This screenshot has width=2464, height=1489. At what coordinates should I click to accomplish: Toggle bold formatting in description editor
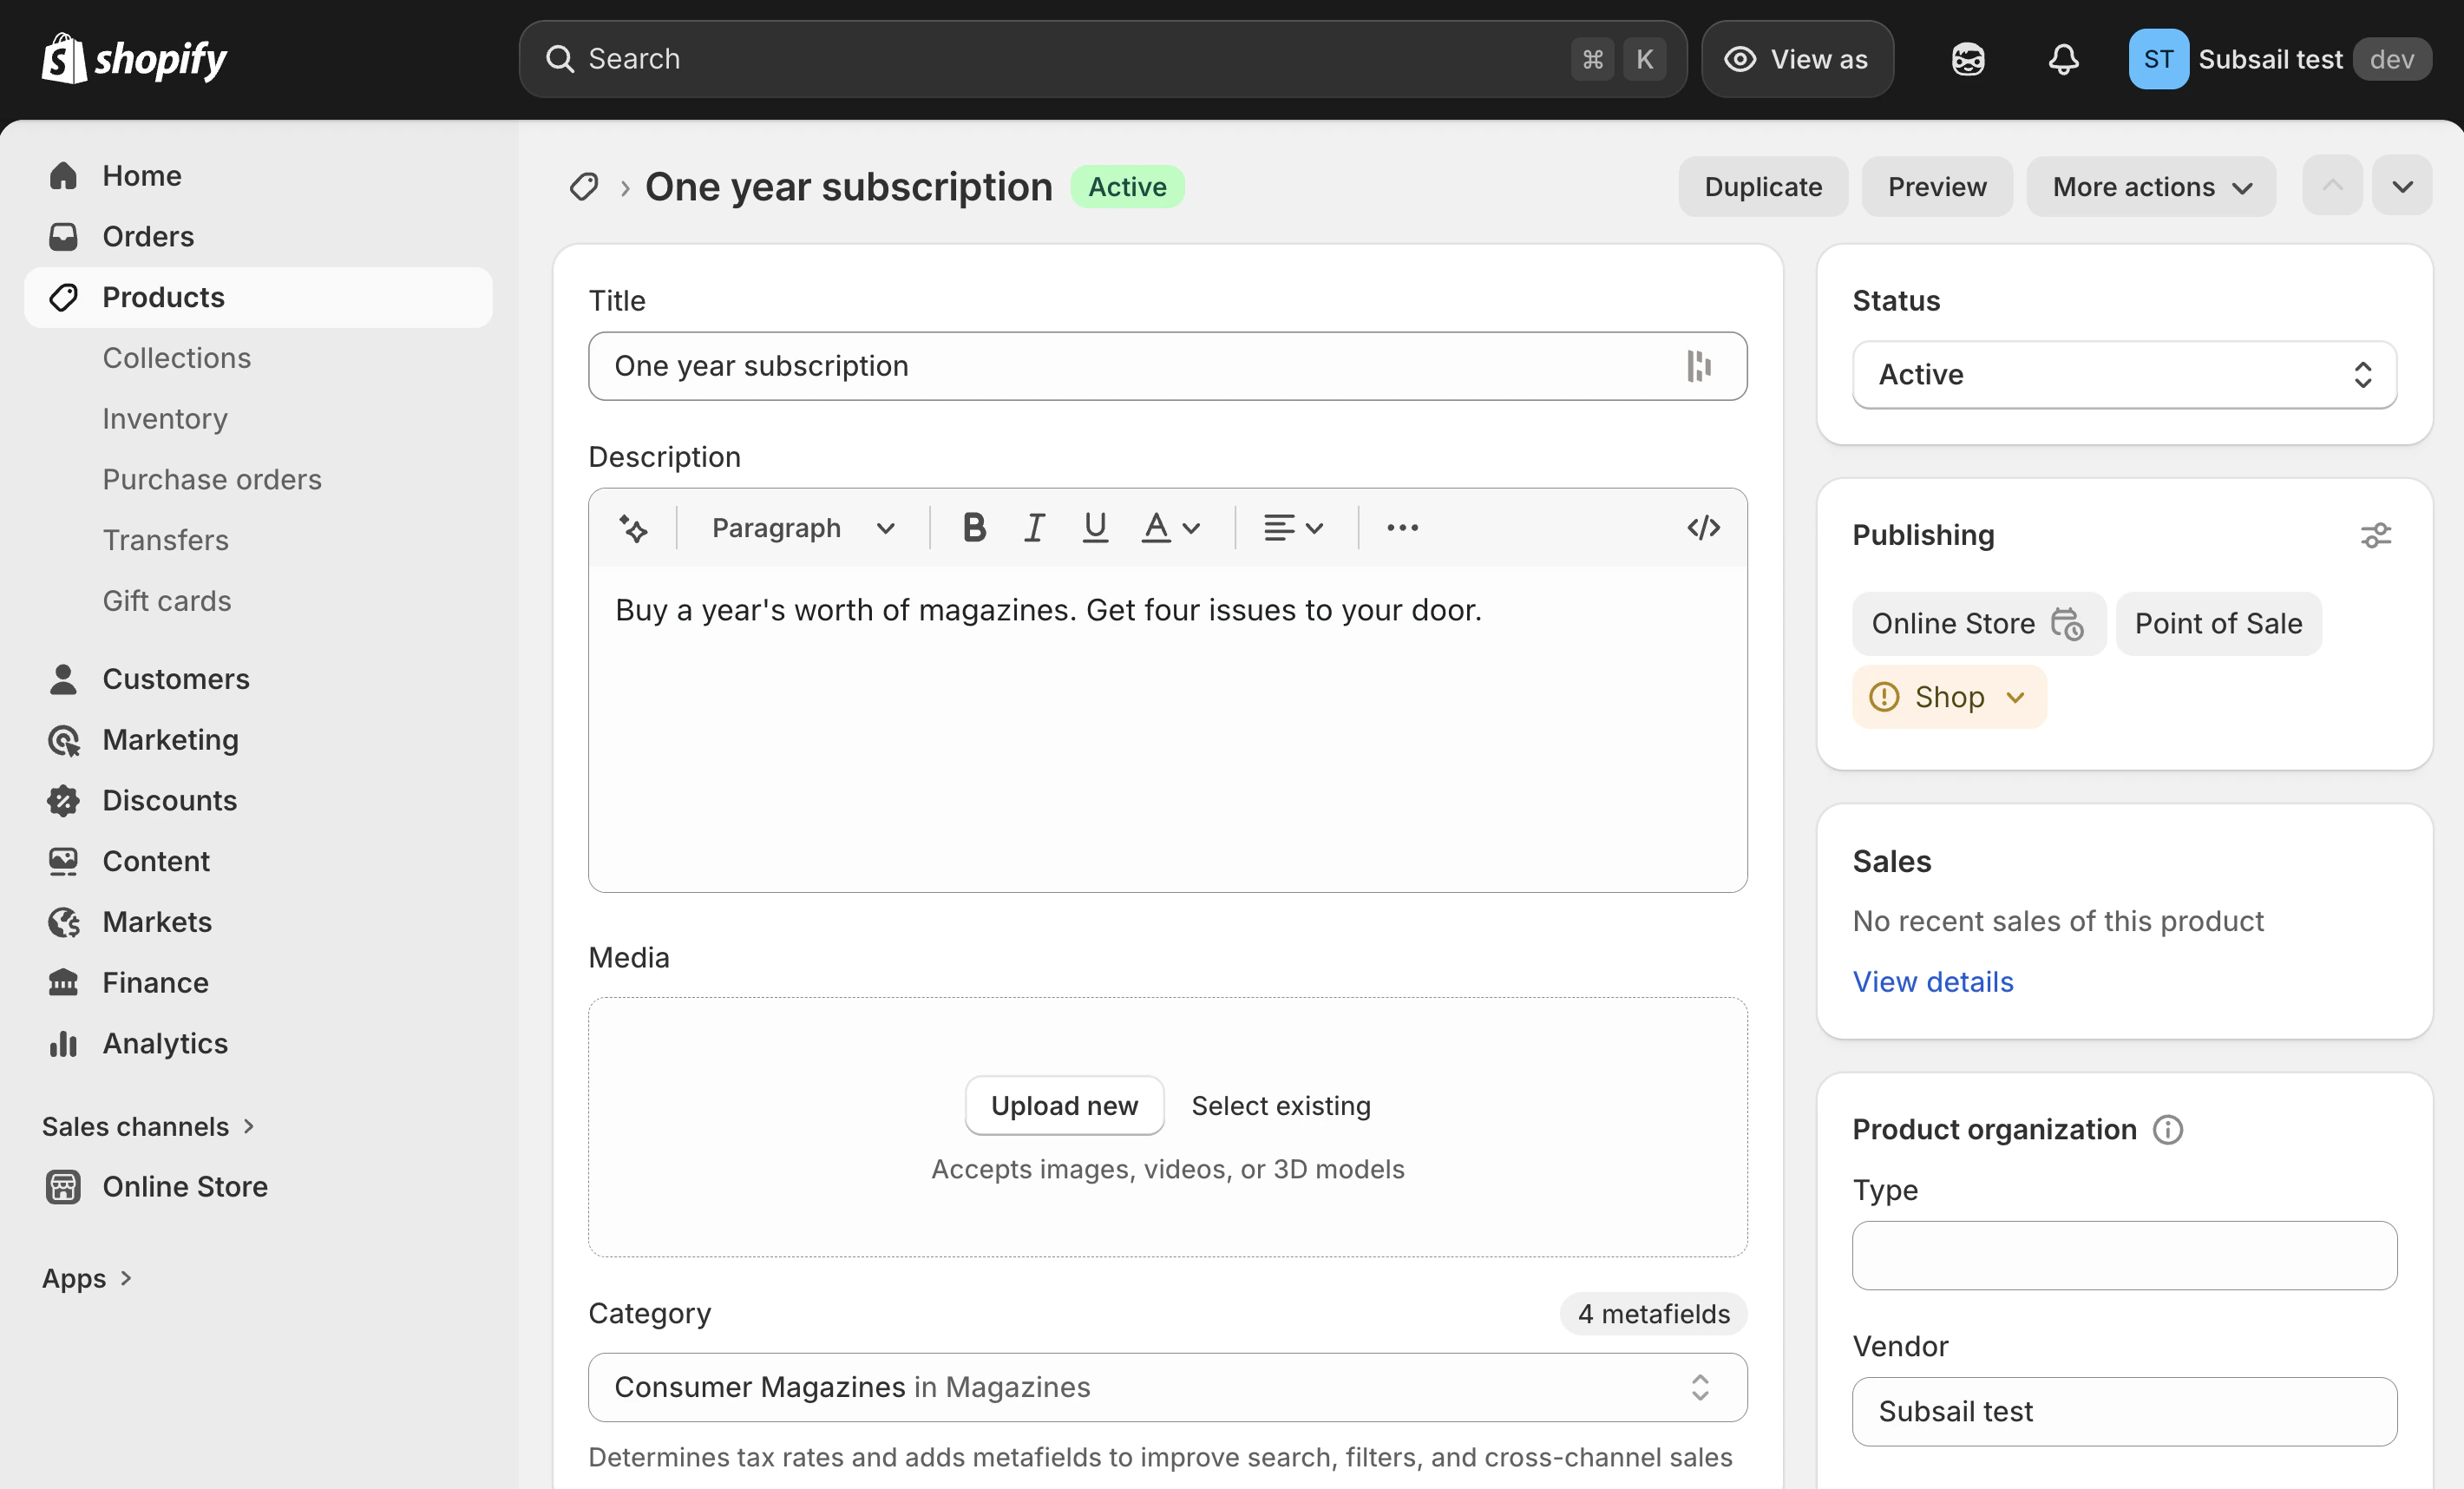tap(974, 528)
